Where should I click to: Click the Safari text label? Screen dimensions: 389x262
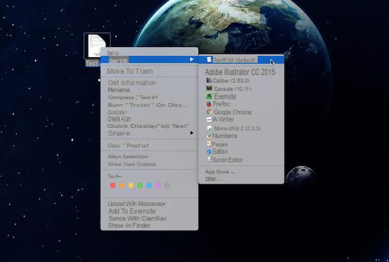click(220, 151)
